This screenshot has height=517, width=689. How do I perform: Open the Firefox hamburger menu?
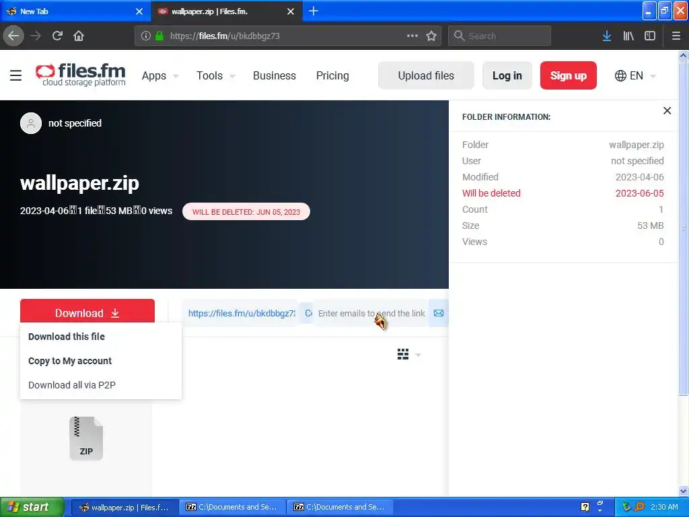click(x=676, y=36)
